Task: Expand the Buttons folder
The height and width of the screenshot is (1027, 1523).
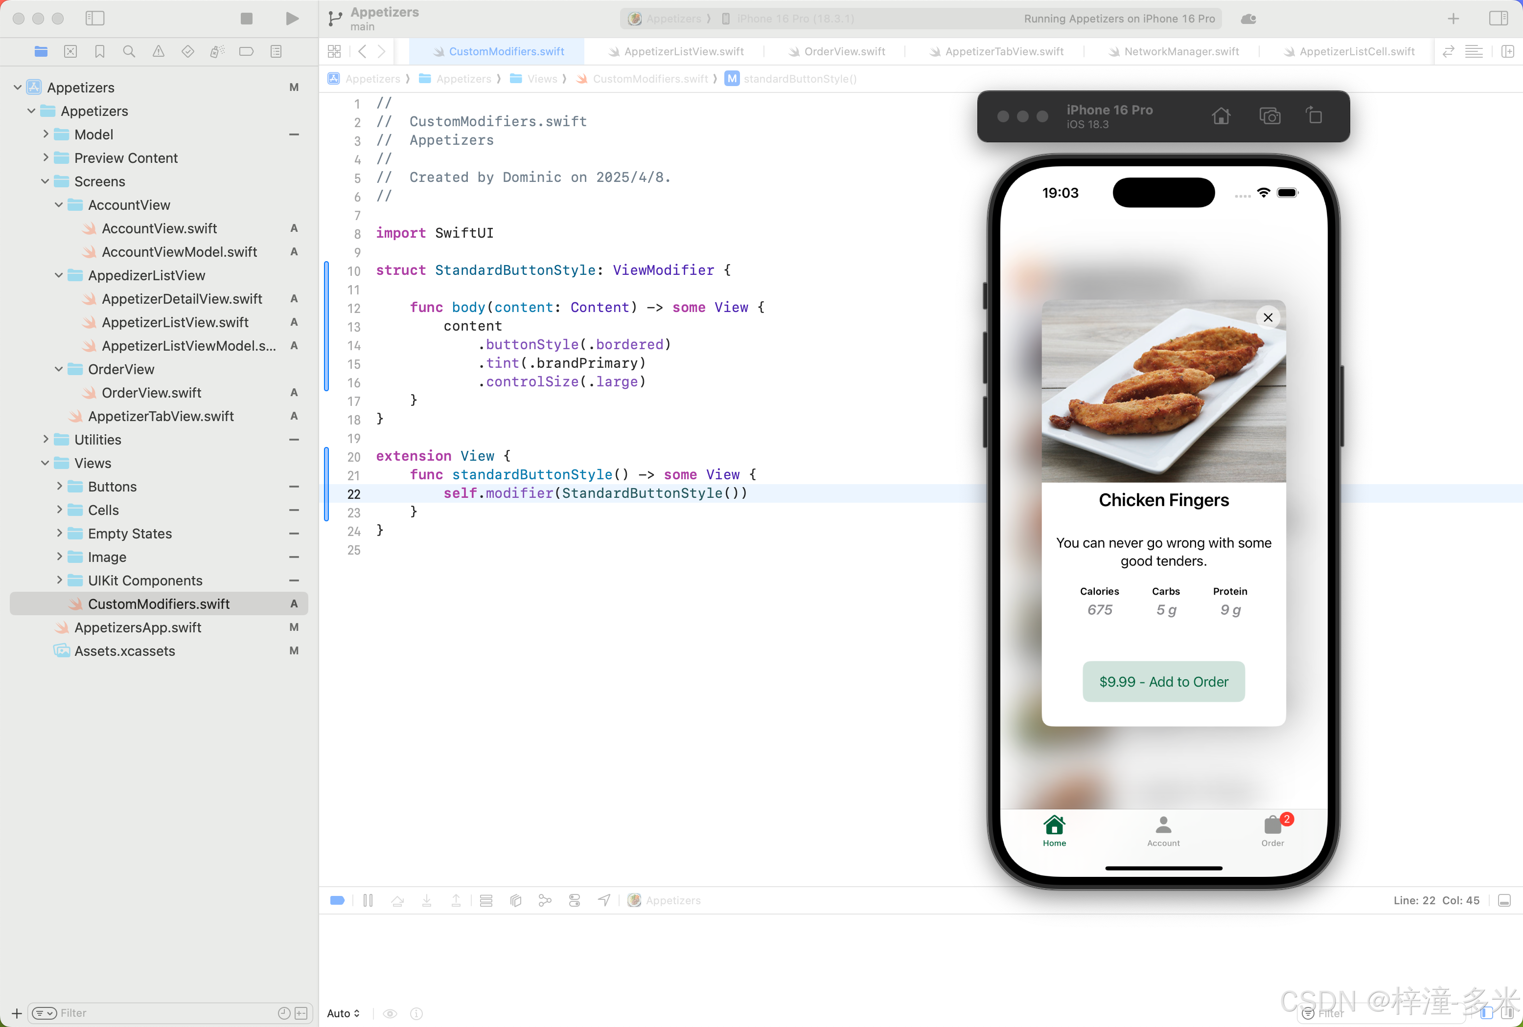Action: 60,487
